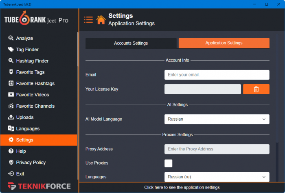Image resolution: width=285 pixels, height=193 pixels.
Task: Click into the Email input field
Action: click(217, 75)
